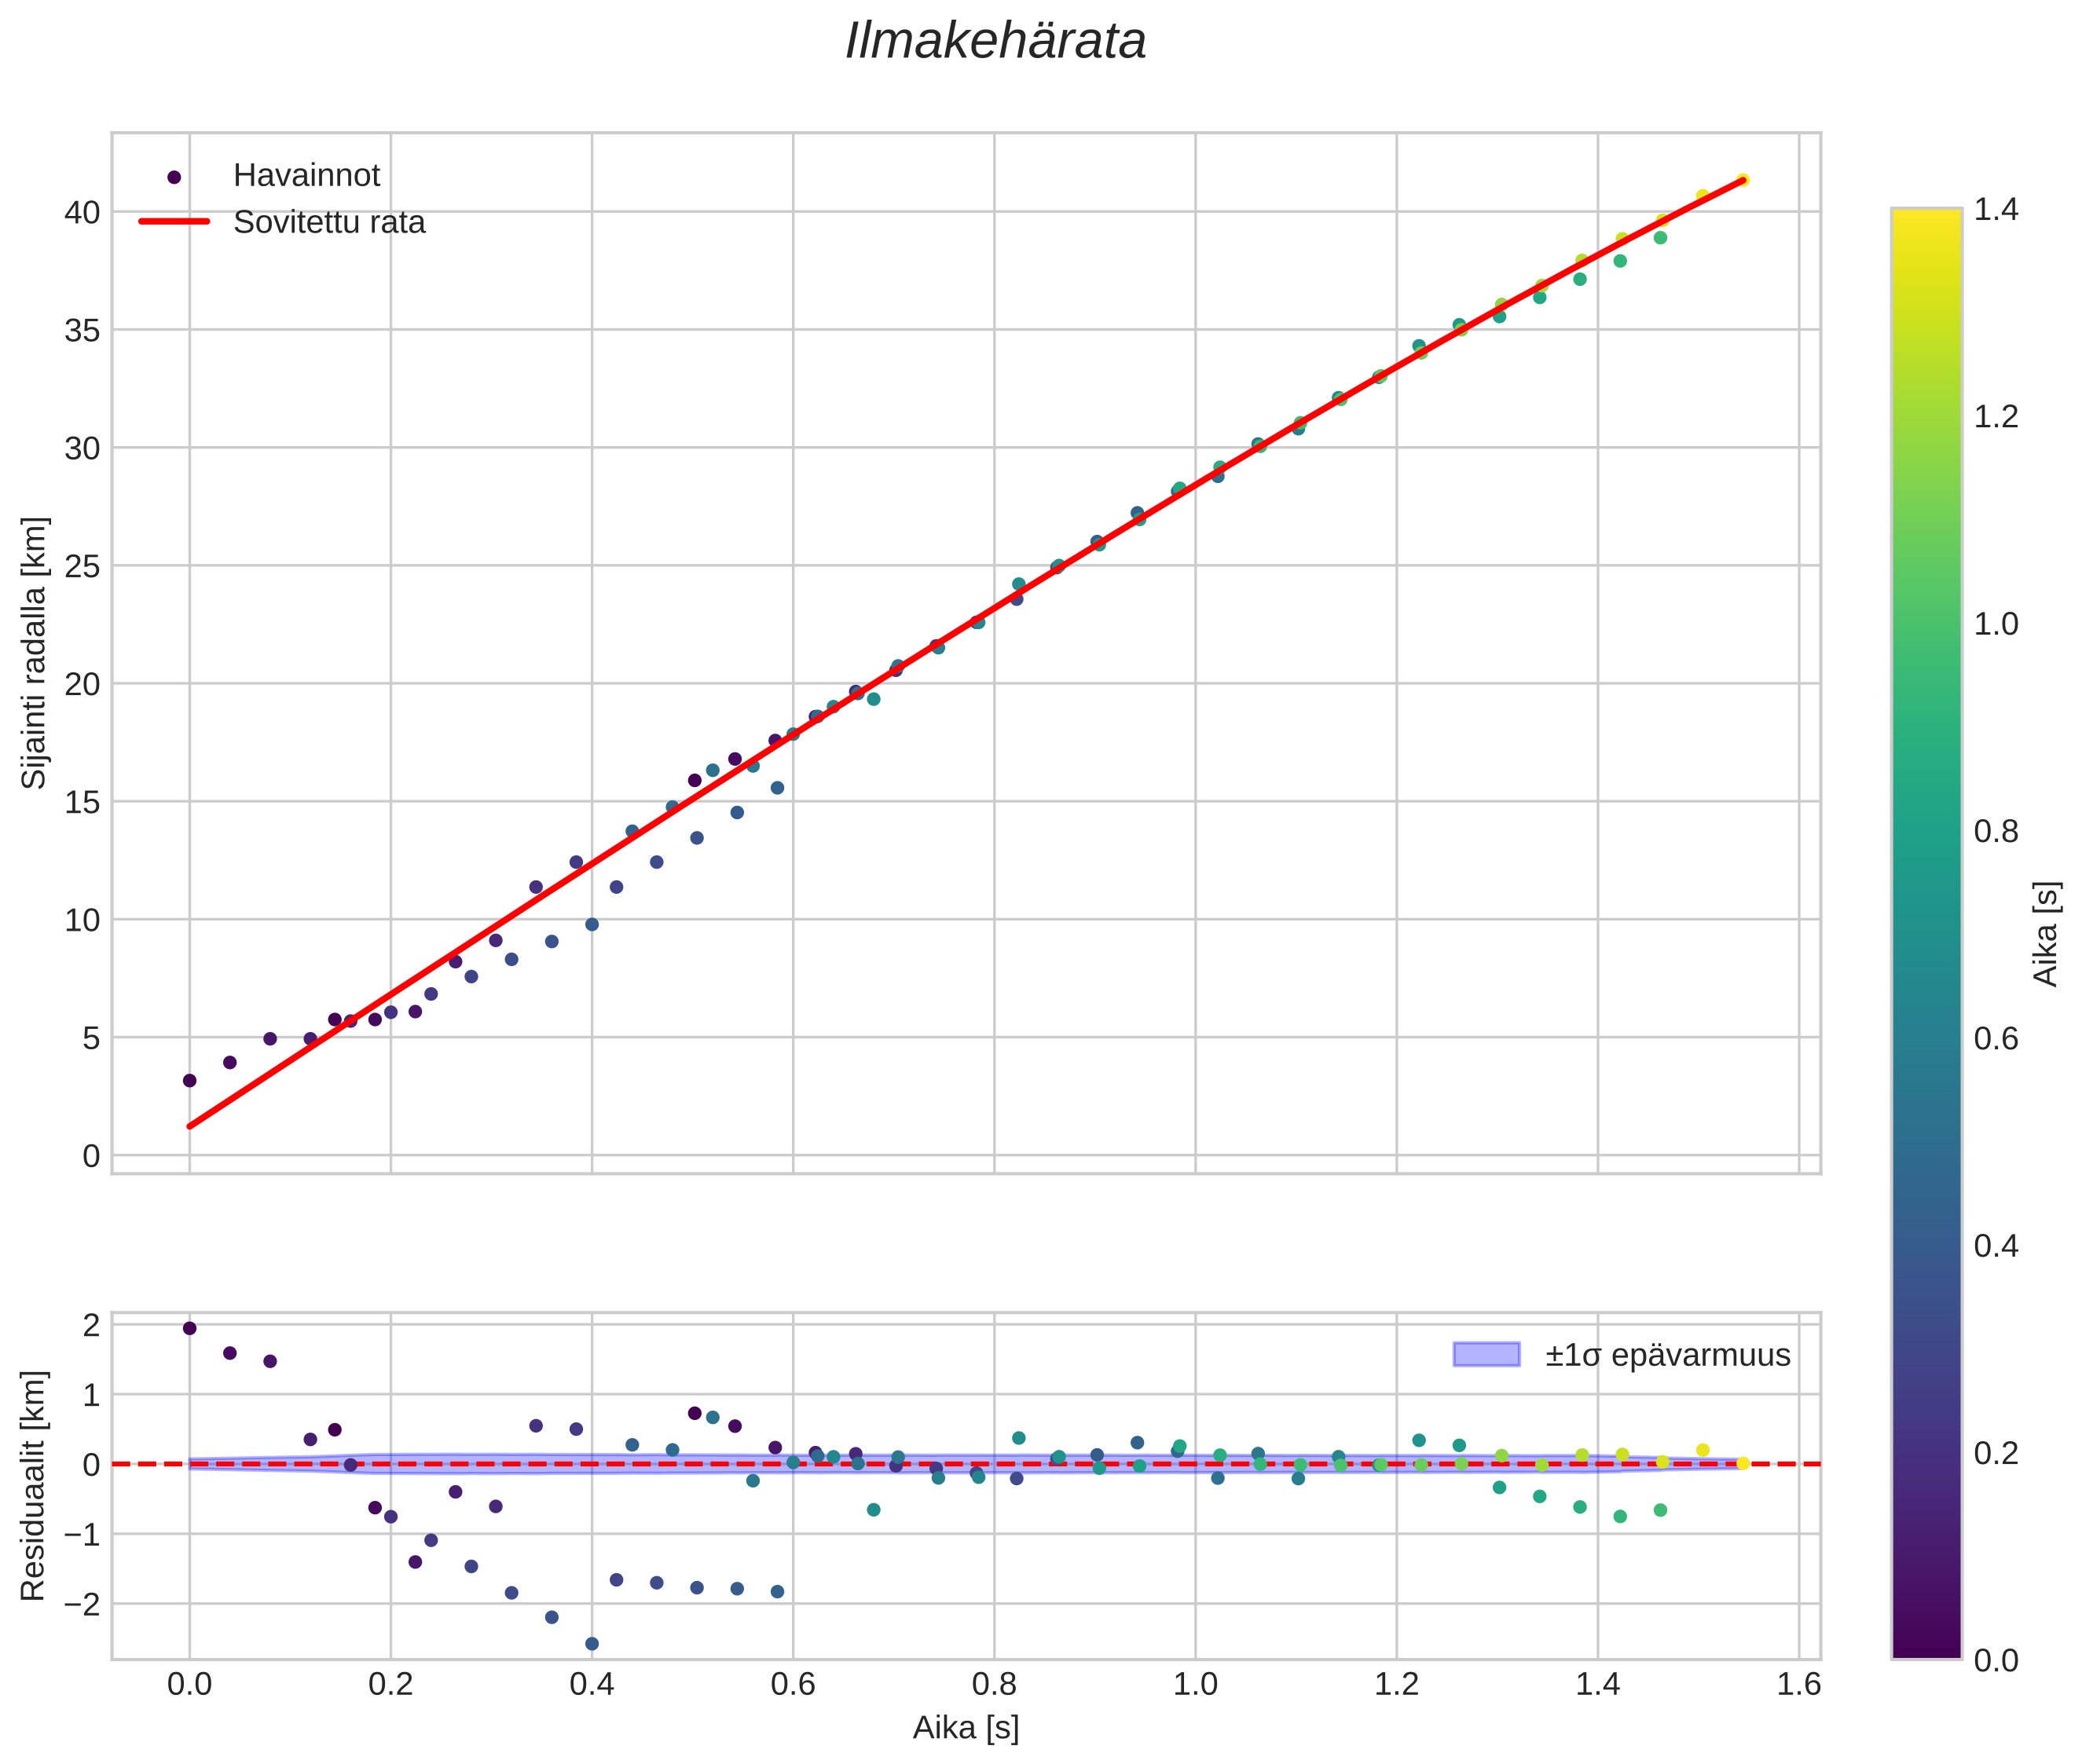Click the 40 tick label on position axis
2082x1764 pixels.
[x=83, y=212]
